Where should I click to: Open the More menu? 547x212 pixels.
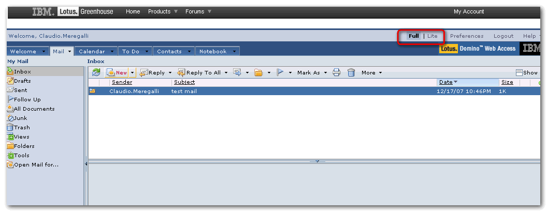(371, 73)
